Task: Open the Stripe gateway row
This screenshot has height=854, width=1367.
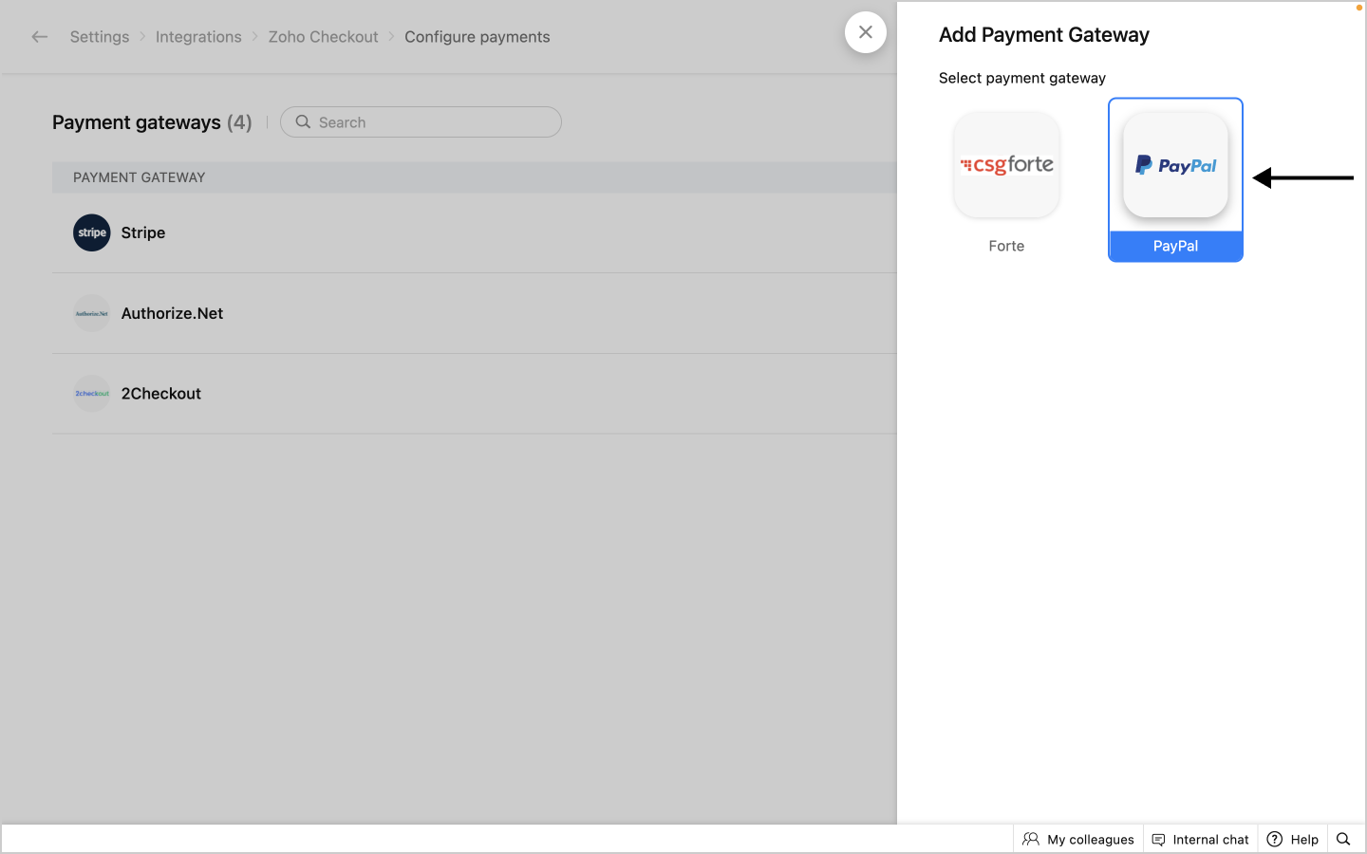Action: (x=474, y=232)
